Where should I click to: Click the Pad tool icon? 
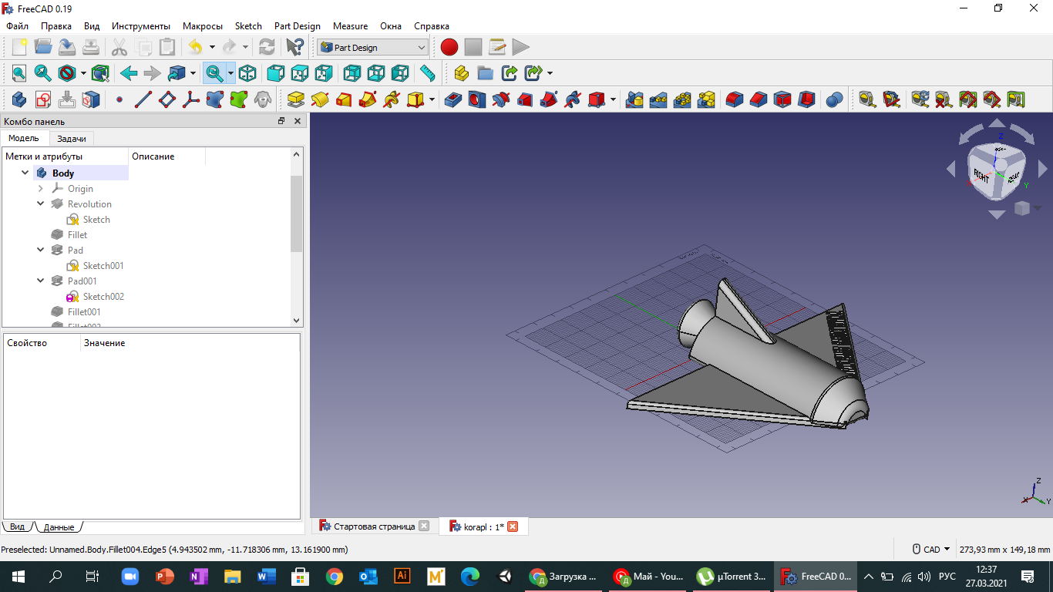(x=296, y=99)
